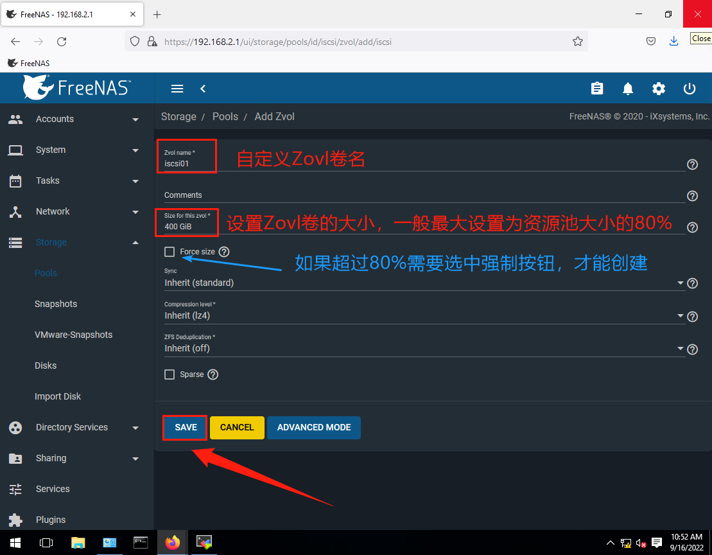Open the task manager clipboard icon

[x=597, y=89]
